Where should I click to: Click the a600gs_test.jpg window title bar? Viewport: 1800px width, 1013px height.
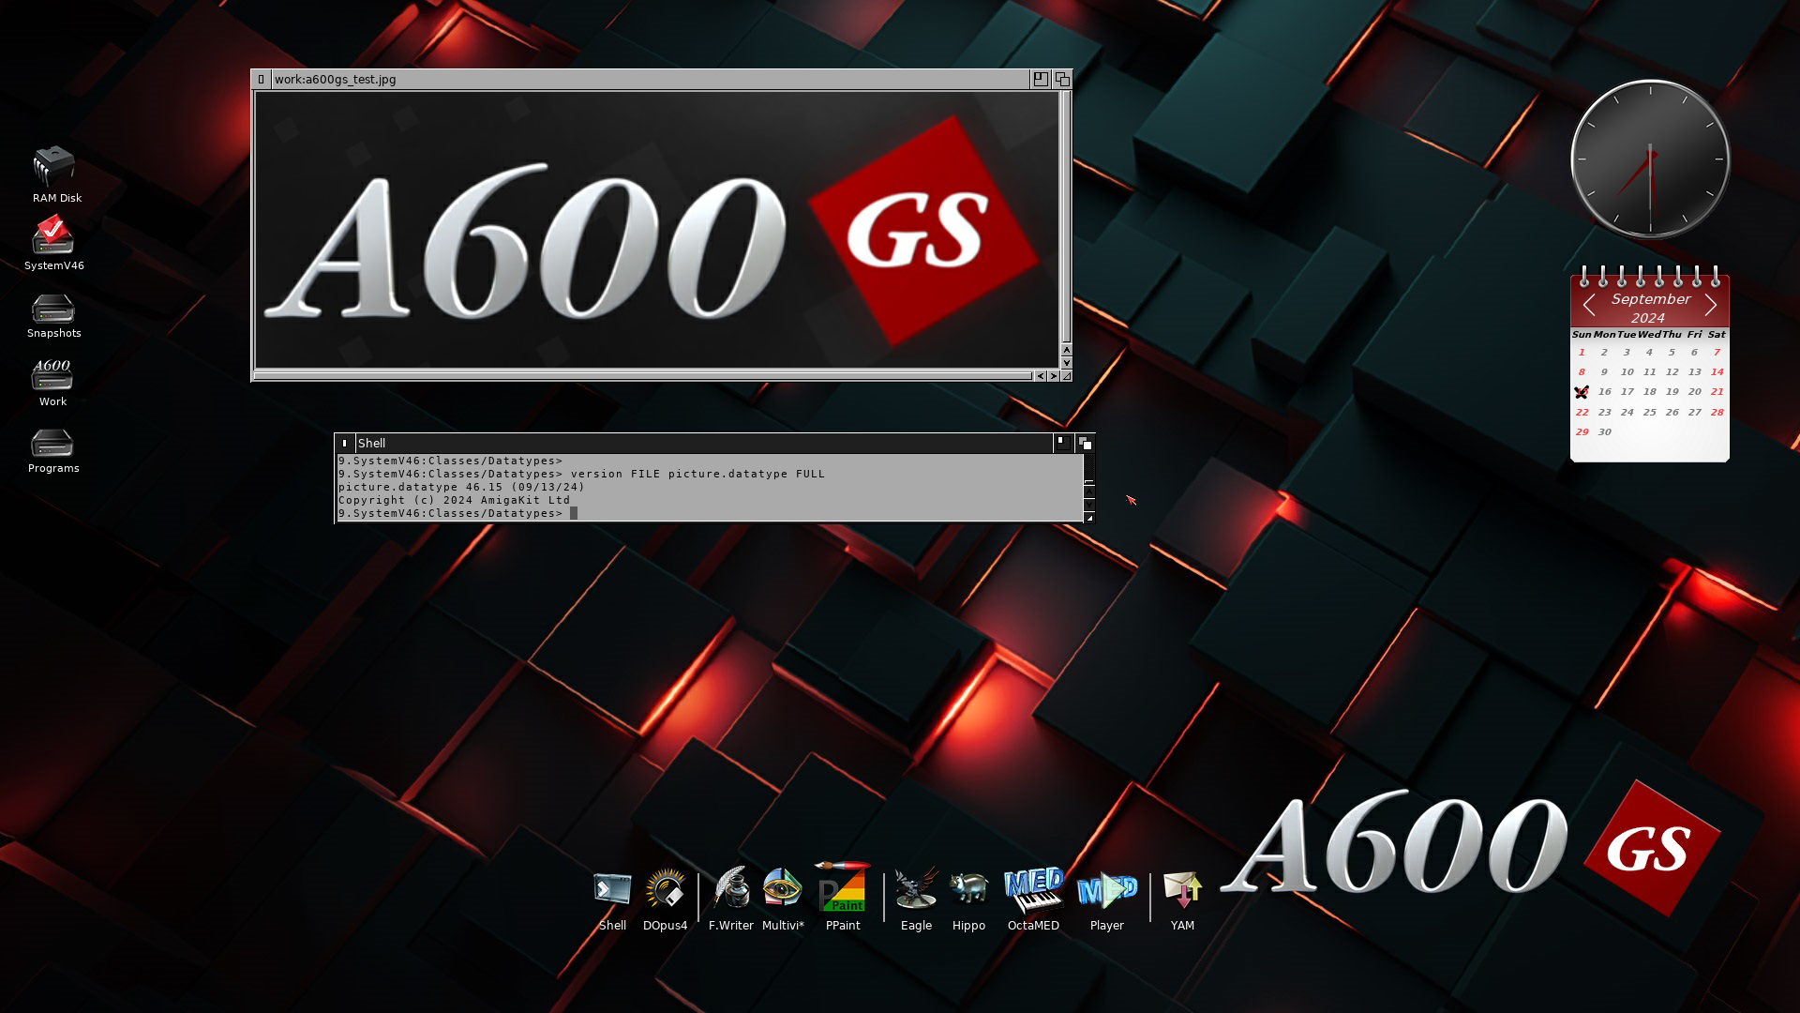650,80
